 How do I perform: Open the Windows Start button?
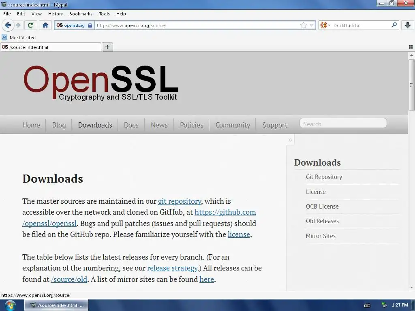[10, 305]
